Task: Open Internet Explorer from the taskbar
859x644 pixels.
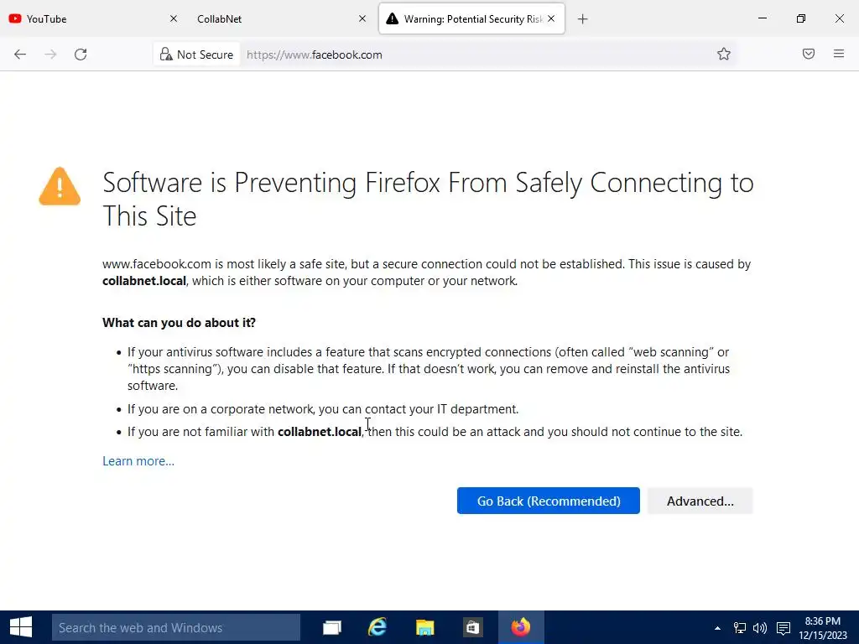Action: (377, 627)
